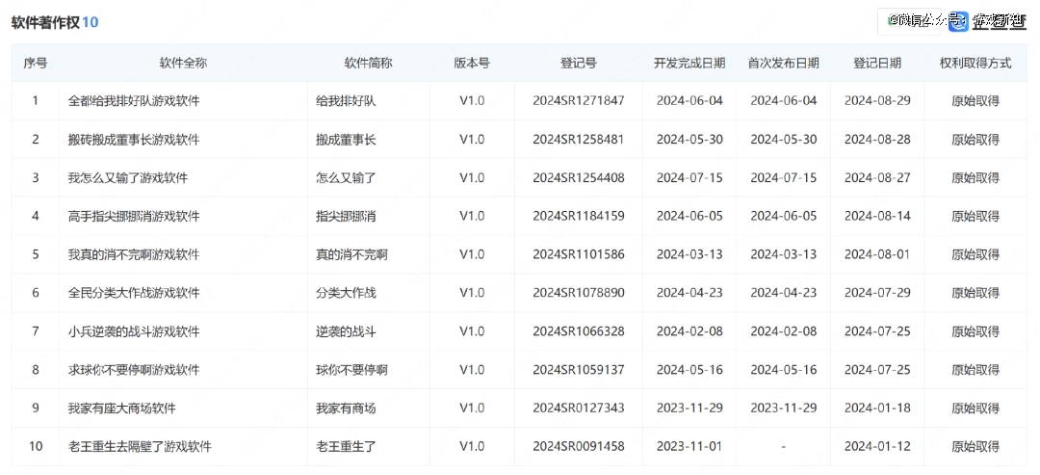Click the blue logo icon at top right

click(x=958, y=21)
